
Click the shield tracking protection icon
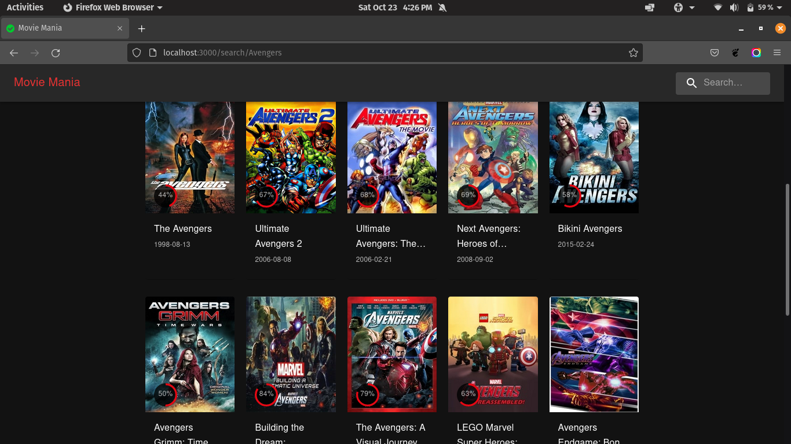point(137,53)
